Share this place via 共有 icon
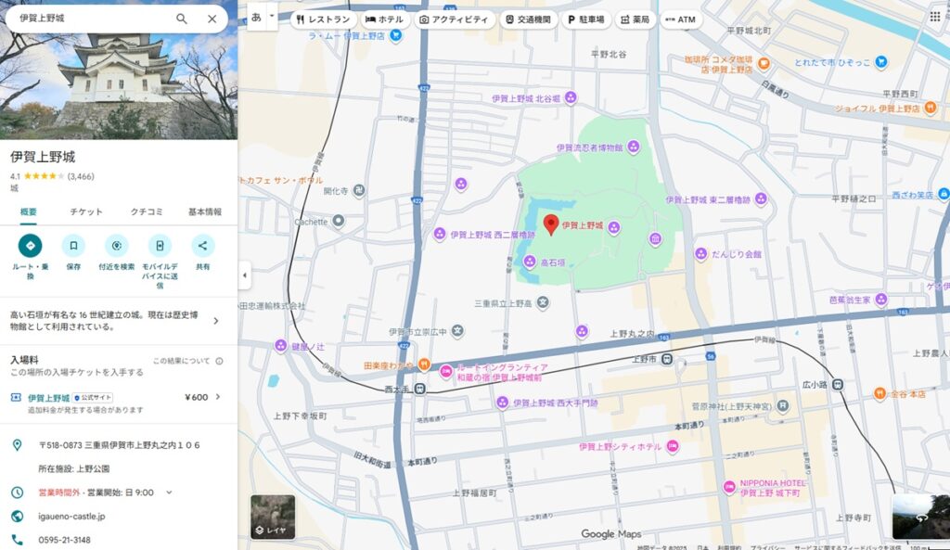The width and height of the screenshot is (950, 550). pos(203,246)
